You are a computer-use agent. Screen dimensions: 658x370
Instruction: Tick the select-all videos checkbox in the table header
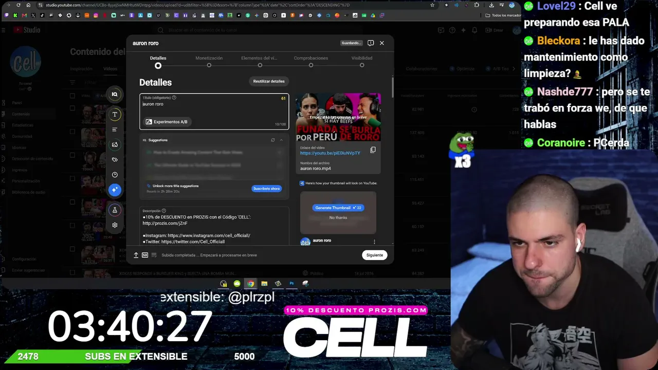point(72,96)
